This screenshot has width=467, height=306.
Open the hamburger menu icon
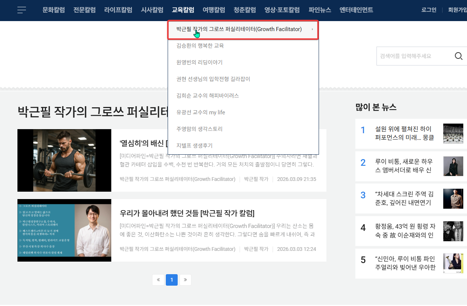pyautogui.click(x=22, y=10)
